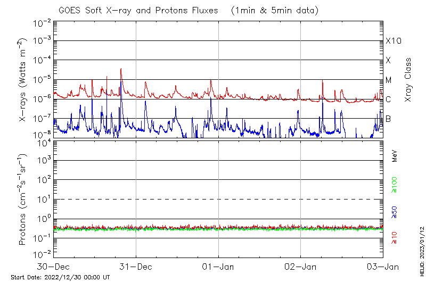Select the 02-Jan x-axis label
The height and width of the screenshot is (282, 426).
pos(301,266)
